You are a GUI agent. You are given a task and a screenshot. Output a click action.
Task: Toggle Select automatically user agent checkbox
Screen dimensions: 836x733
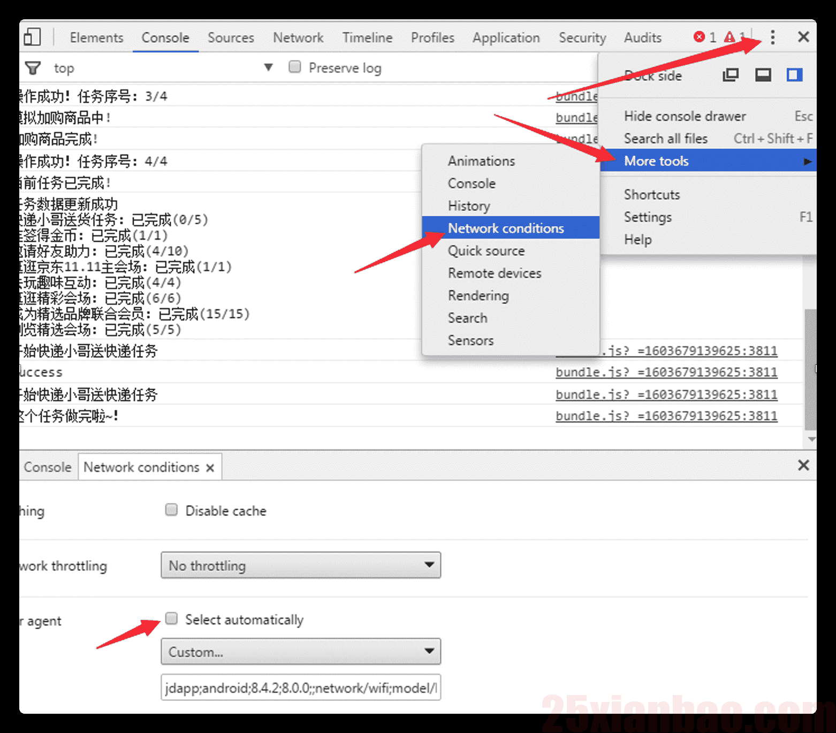pos(171,619)
